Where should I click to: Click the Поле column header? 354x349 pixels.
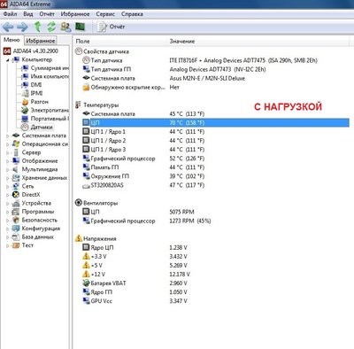(82, 42)
